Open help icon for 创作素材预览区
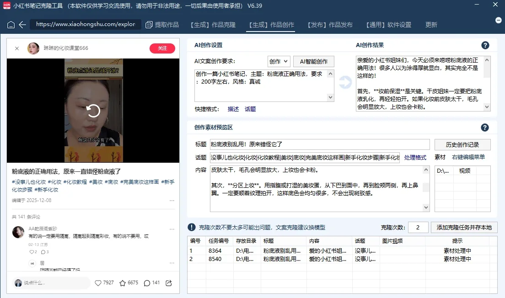This screenshot has height=298, width=505. 485,128
